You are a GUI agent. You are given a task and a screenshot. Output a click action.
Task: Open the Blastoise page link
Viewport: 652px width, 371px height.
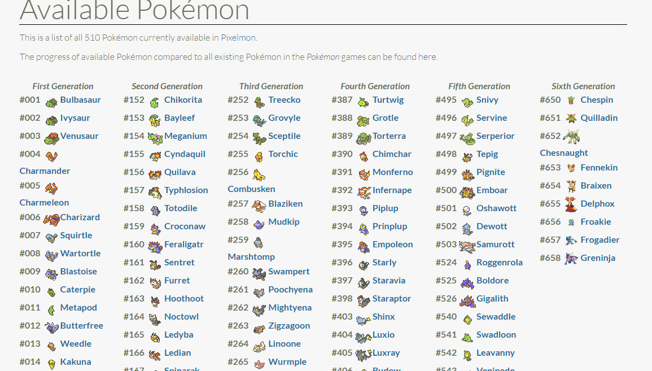point(78,271)
